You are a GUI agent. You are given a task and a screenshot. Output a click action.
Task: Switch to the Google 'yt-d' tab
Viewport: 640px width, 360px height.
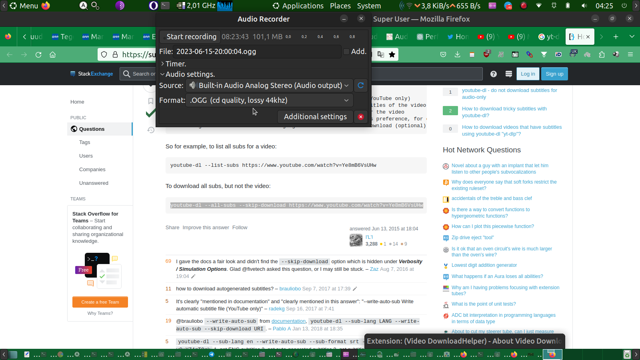tap(548, 37)
